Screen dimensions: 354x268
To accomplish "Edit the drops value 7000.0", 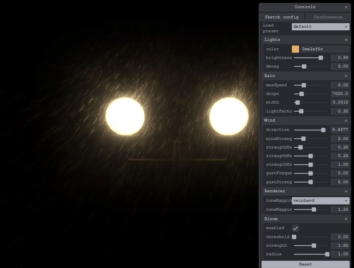I will (x=340, y=94).
